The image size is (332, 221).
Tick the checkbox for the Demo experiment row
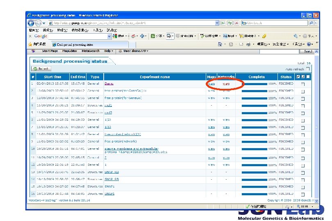[x=303, y=84]
